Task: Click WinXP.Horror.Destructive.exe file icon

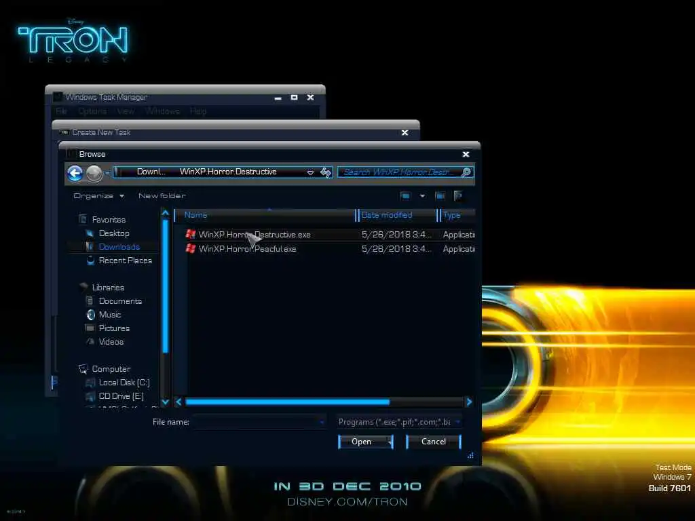Action: (x=191, y=234)
